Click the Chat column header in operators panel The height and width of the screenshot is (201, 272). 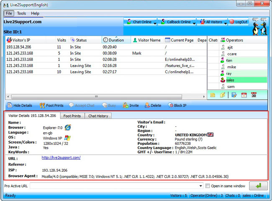tap(213, 40)
